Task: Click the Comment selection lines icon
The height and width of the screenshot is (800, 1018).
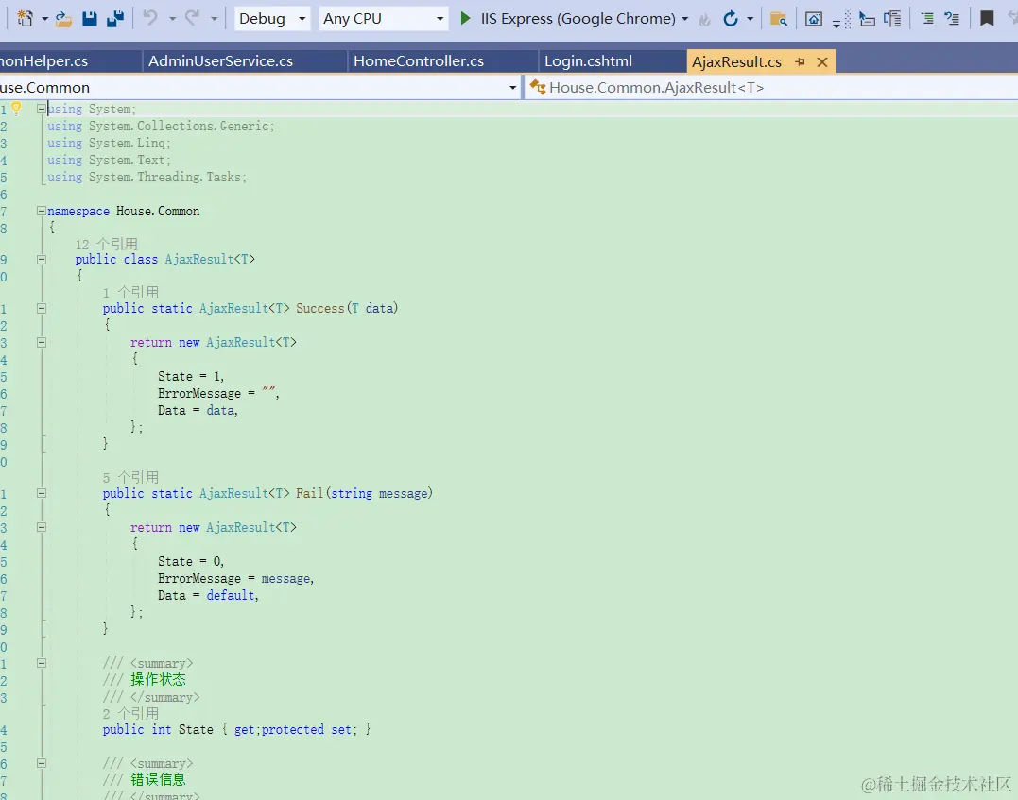Action: point(928,18)
